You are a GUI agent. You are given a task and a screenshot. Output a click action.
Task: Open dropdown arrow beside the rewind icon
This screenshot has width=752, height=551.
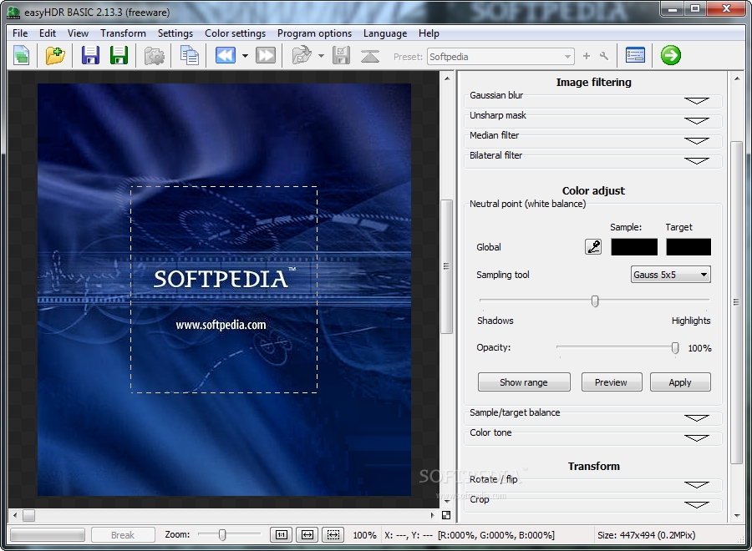pyautogui.click(x=245, y=56)
